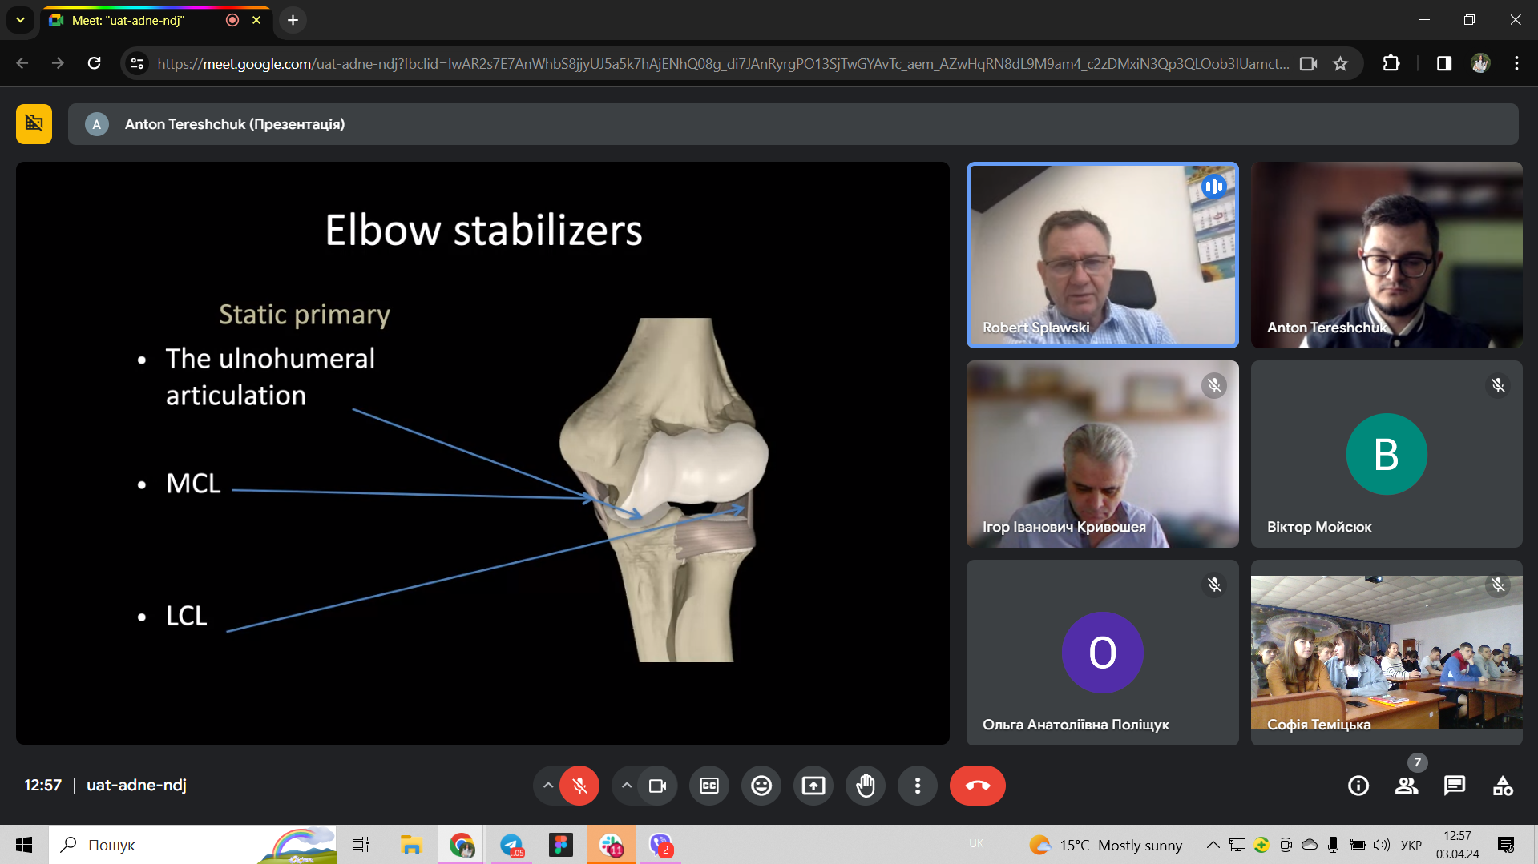Screen dimensions: 1538x864
Task: Open meeting details info icon
Action: click(x=1358, y=786)
